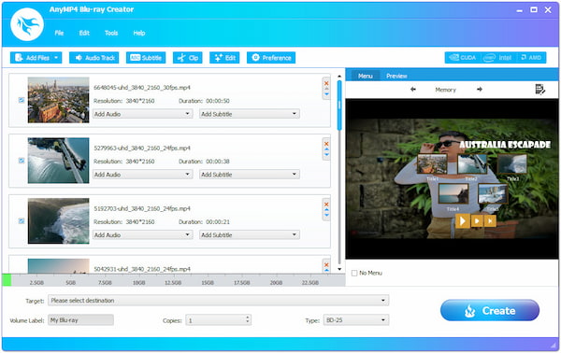Remove the 5192703-uhd video with X icon
561x353 pixels.
326,205
